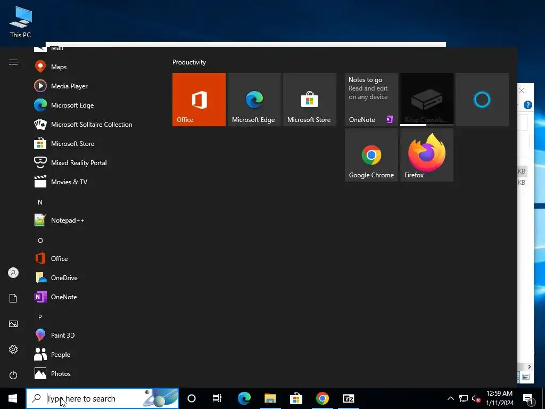Open the Cortana tile
The width and height of the screenshot is (545, 409).
(482, 100)
